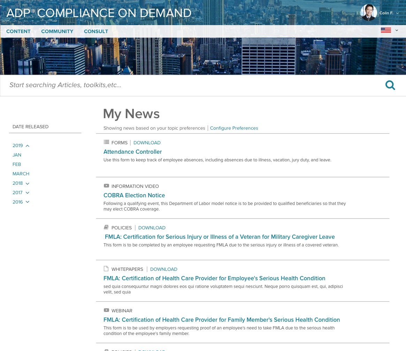The image size is (406, 351).
Task: Click the Information Video play icon
Action: point(106,186)
